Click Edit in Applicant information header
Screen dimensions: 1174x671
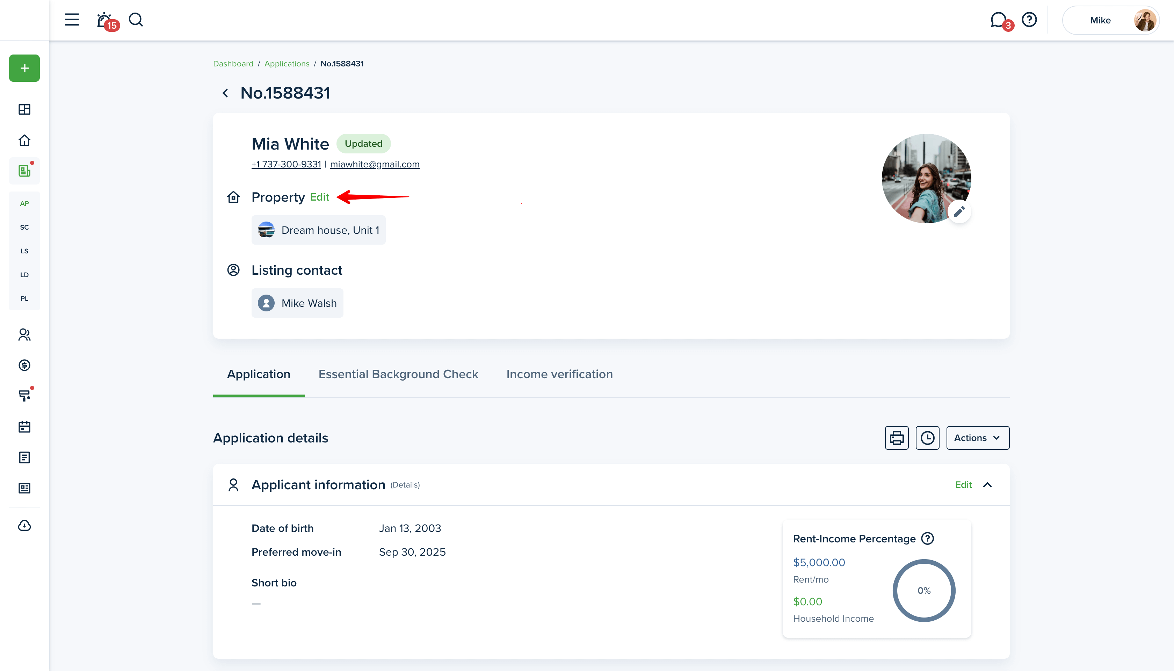[963, 485]
